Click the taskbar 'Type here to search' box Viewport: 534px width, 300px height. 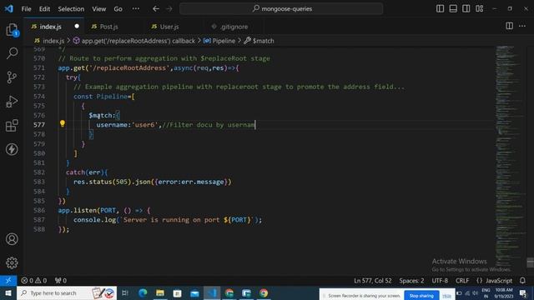67,292
